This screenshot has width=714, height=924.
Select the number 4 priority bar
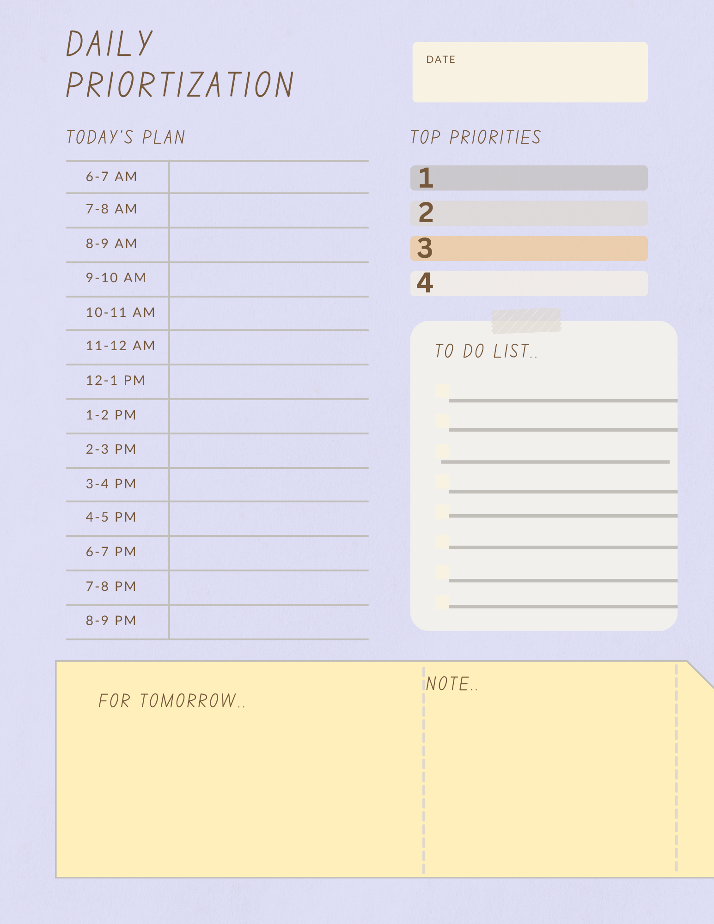tap(529, 283)
